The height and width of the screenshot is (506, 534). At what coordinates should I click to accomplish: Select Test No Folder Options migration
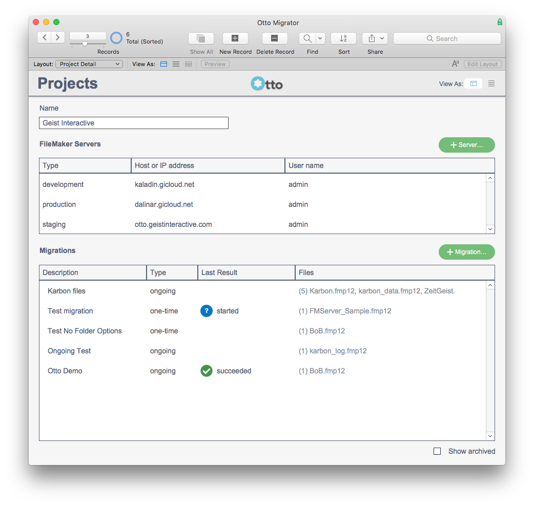point(262,331)
